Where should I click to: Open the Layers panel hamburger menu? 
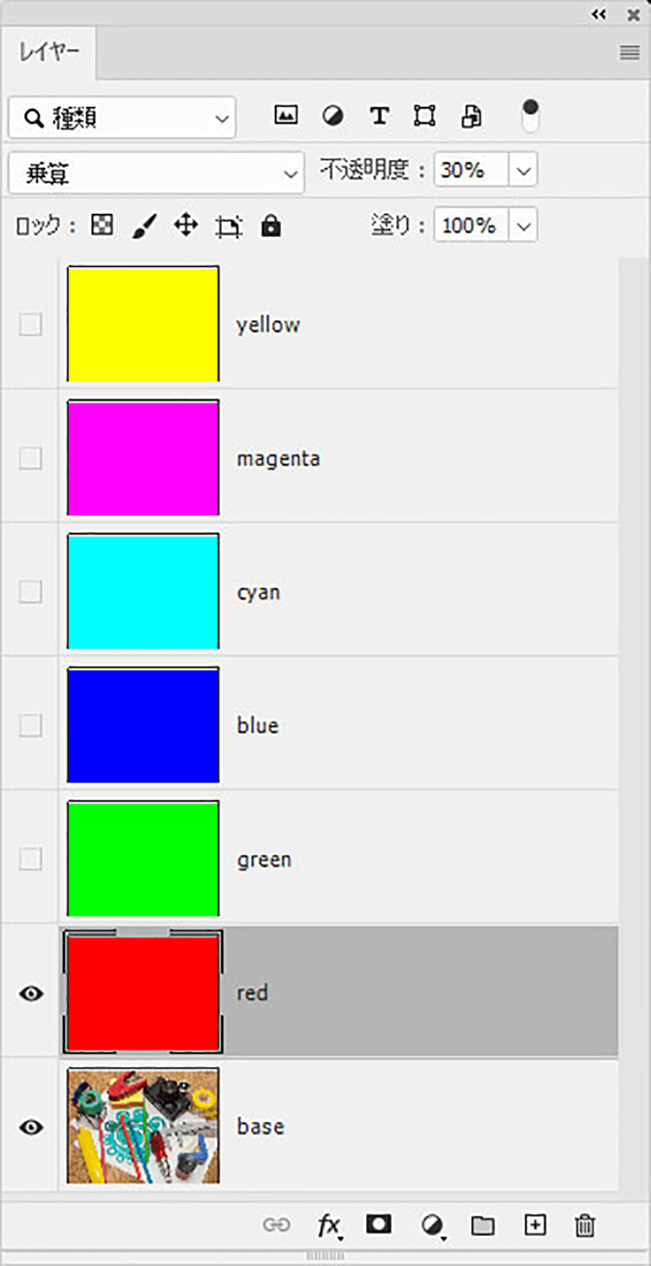point(629,52)
